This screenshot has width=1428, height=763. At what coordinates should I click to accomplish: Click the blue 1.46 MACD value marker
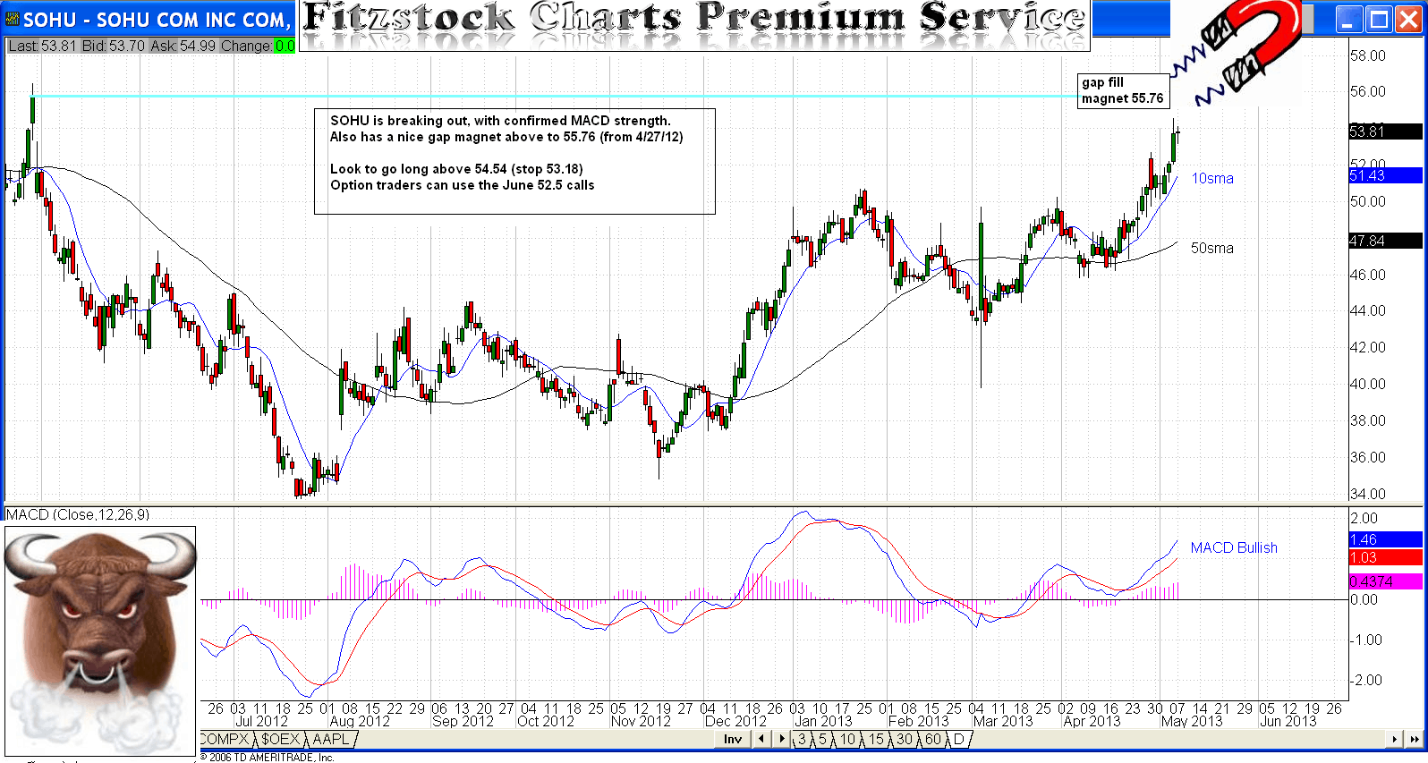(1385, 539)
